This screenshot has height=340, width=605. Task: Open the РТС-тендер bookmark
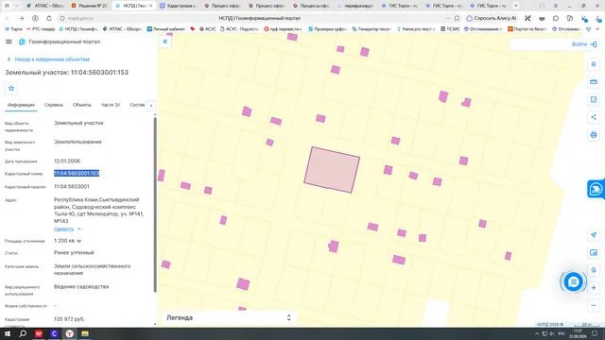[x=41, y=29]
